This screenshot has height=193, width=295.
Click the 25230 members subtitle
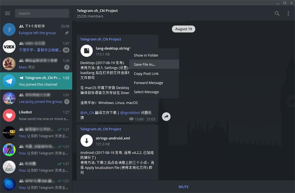click(90, 16)
